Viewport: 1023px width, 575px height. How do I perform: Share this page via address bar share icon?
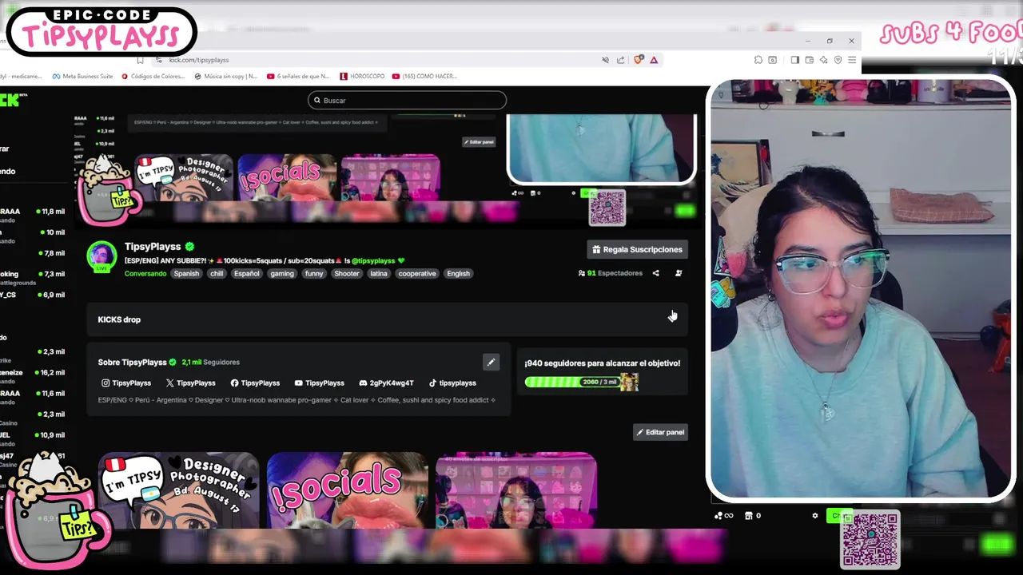tap(621, 60)
